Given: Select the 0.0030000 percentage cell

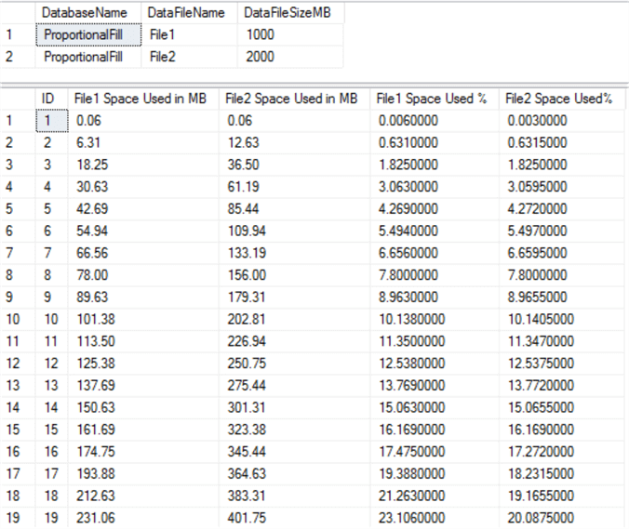Looking at the screenshot, I should point(562,121).
